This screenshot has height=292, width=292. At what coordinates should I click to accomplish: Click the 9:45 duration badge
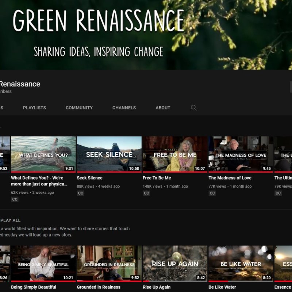267,169
